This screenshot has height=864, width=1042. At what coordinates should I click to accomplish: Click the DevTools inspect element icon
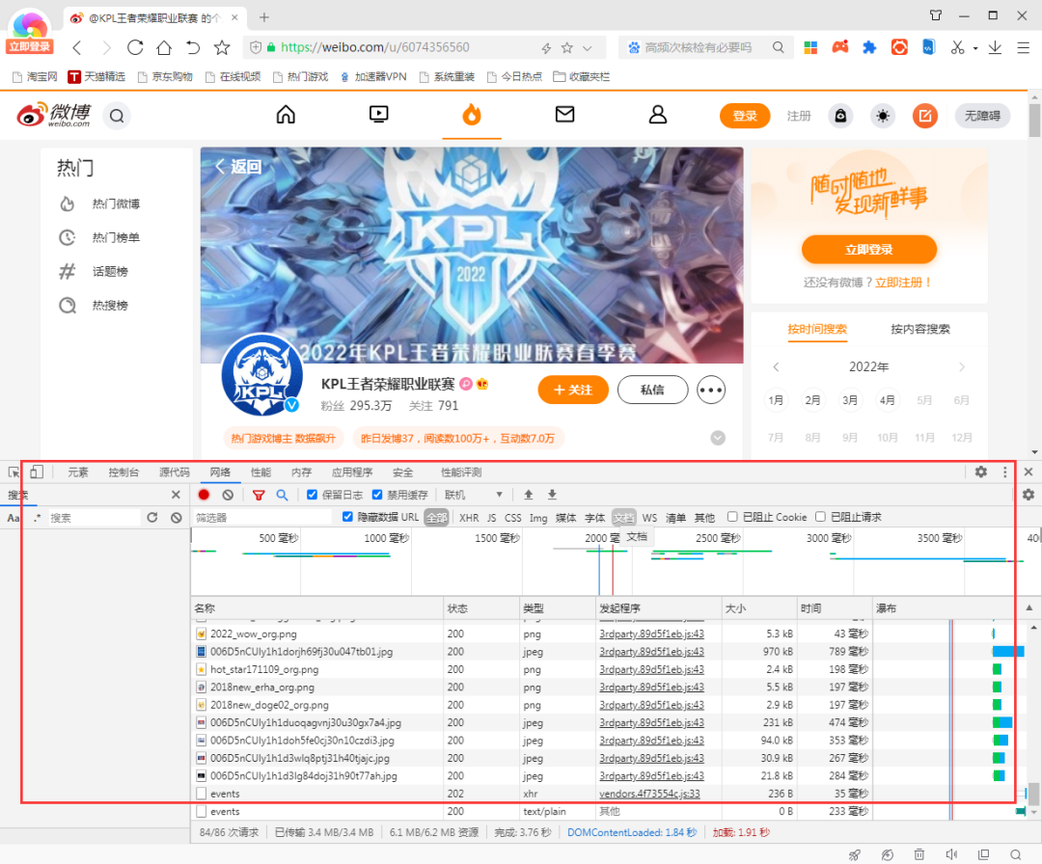(14, 472)
